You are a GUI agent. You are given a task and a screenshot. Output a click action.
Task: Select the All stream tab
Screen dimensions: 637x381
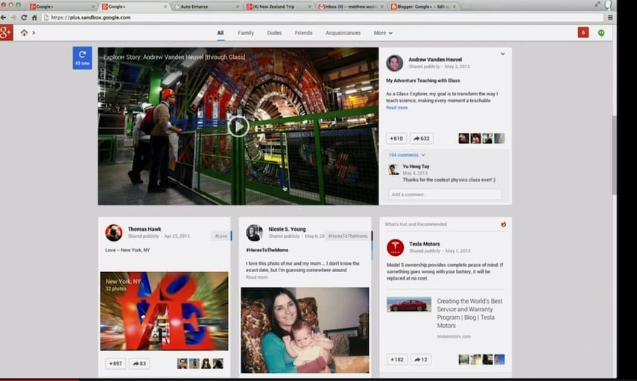click(221, 33)
